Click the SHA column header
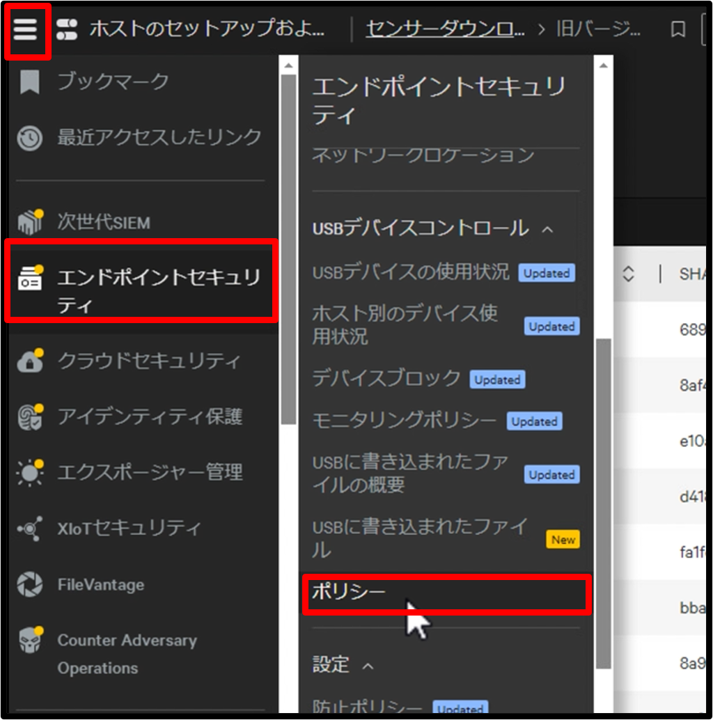 pos(692,274)
